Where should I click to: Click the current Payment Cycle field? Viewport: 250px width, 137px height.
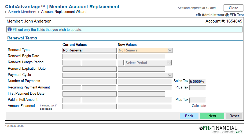pyautogui.click(x=89, y=75)
